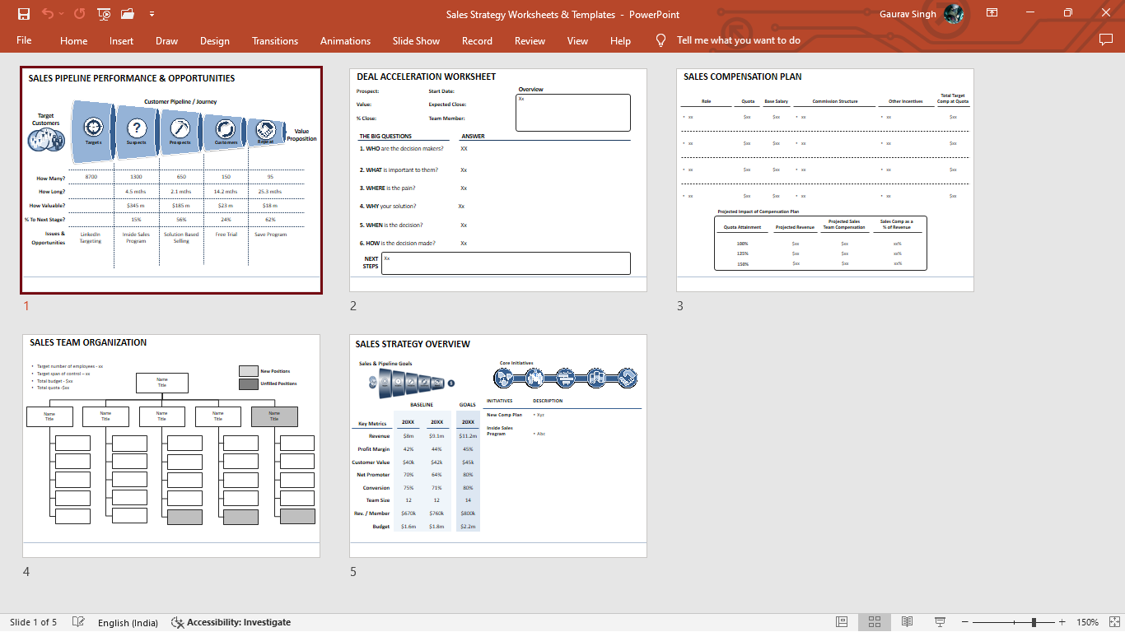
Task: Start Slide Show from status bar
Action: pyautogui.click(x=940, y=622)
